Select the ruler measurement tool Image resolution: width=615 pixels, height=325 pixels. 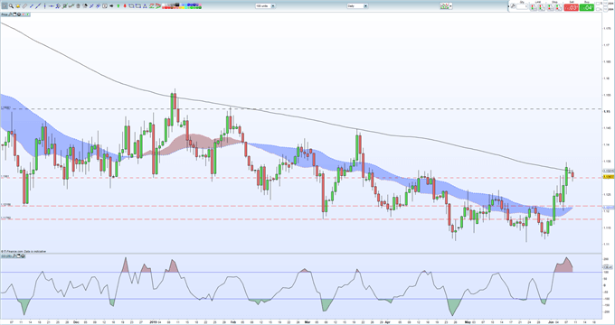pos(24,6)
